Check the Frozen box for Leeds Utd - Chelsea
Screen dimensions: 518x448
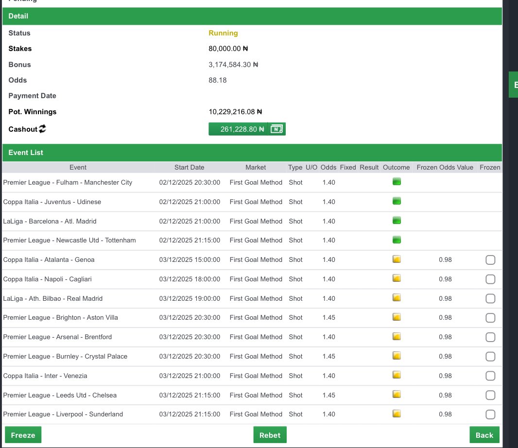pyautogui.click(x=490, y=395)
